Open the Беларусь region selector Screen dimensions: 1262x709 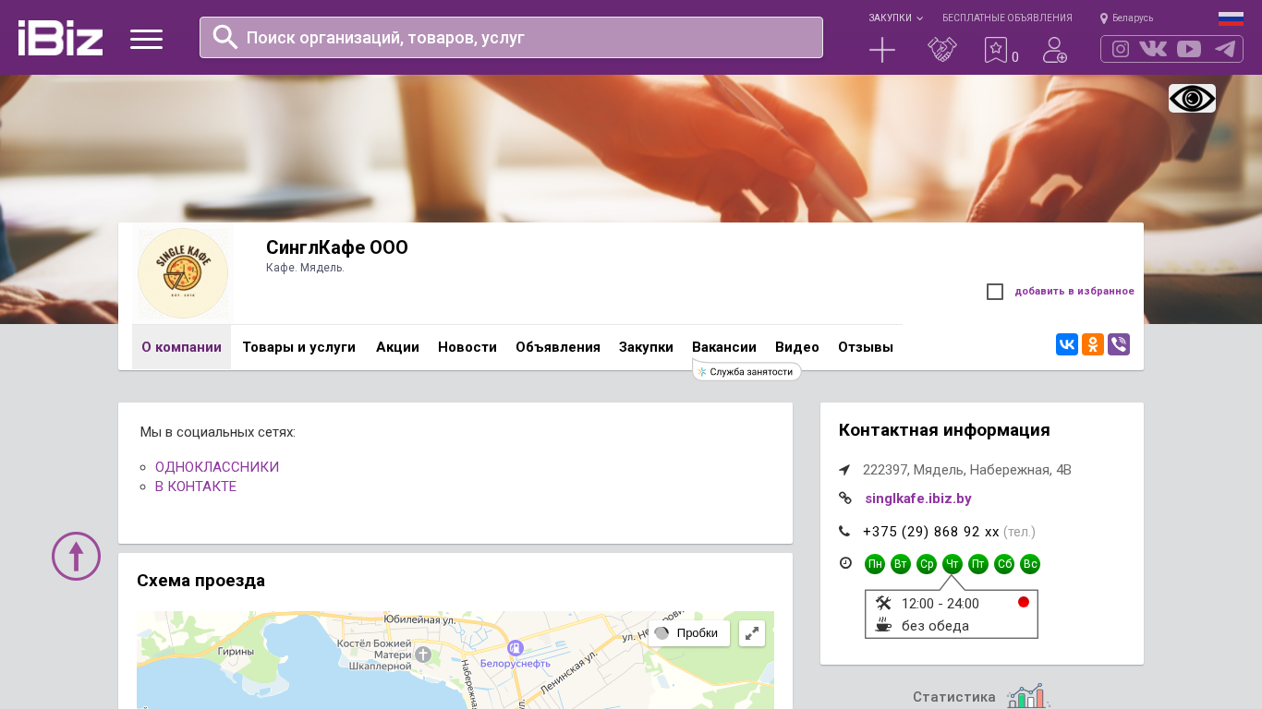point(1126,18)
